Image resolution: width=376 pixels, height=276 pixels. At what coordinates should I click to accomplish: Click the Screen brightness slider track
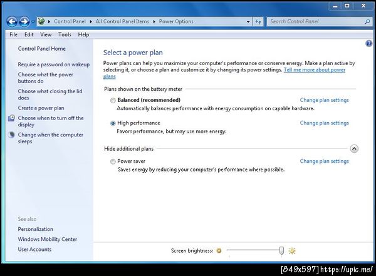[253, 250]
